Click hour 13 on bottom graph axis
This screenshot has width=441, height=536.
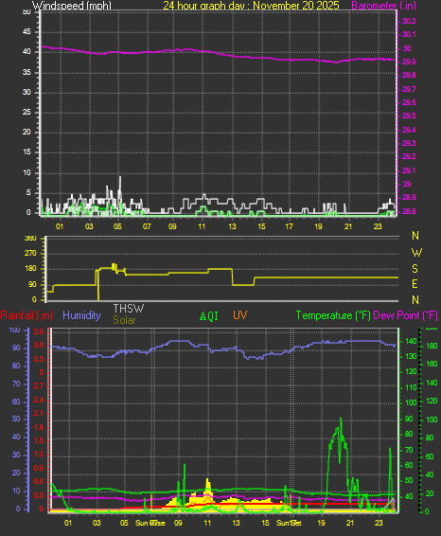[236, 523]
